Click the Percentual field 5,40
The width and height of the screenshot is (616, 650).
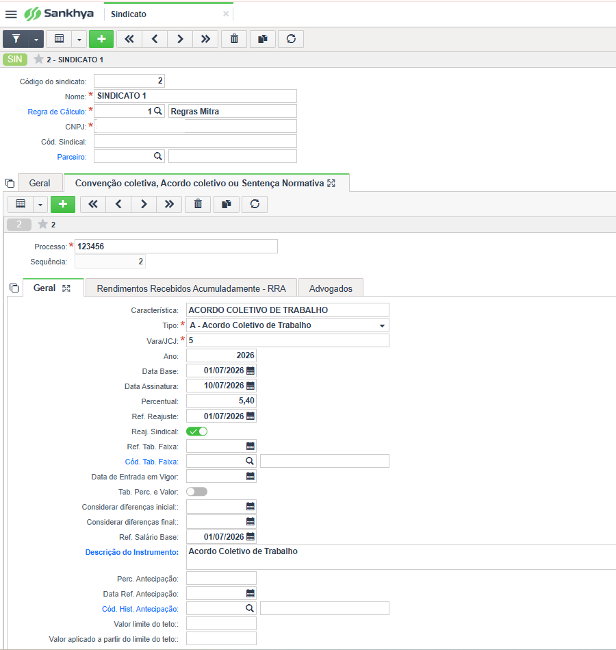coord(221,401)
